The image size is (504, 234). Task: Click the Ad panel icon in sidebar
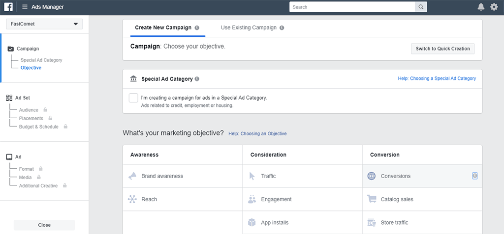tap(9, 157)
